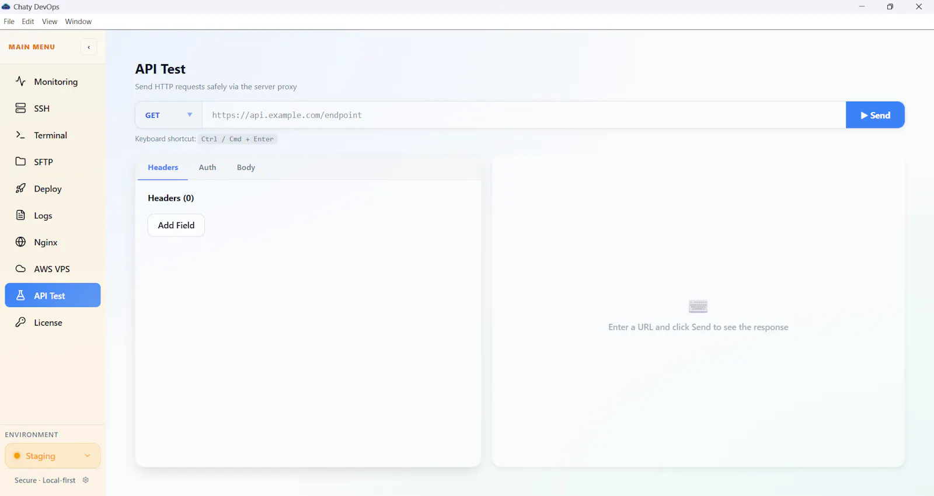Click the SSH server icon
This screenshot has width=934, height=496.
point(20,108)
